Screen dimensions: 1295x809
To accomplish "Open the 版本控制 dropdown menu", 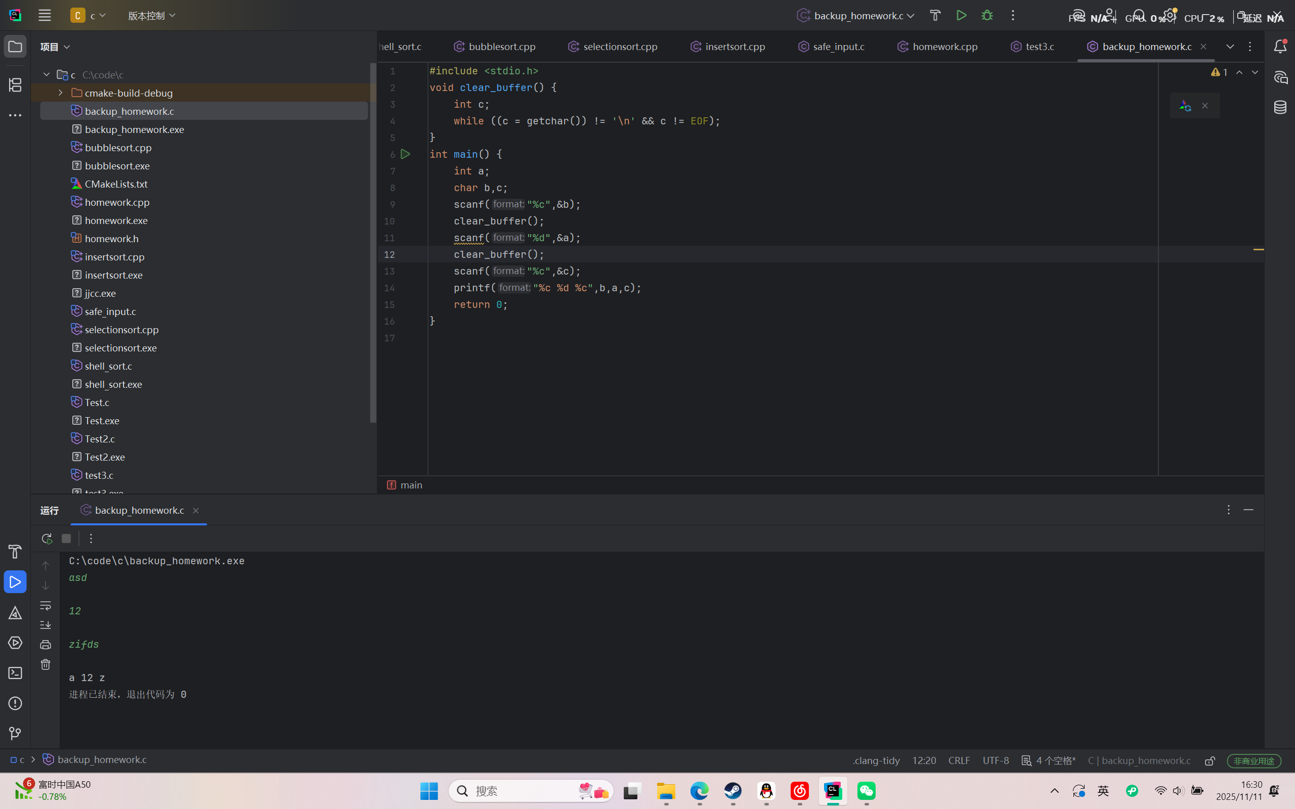I will tap(151, 16).
